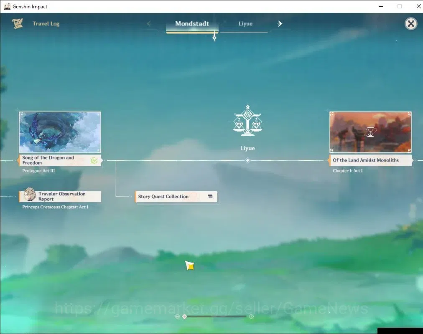Minimize the Genshin Impact window
423x334 pixels.
pyautogui.click(x=381, y=6)
